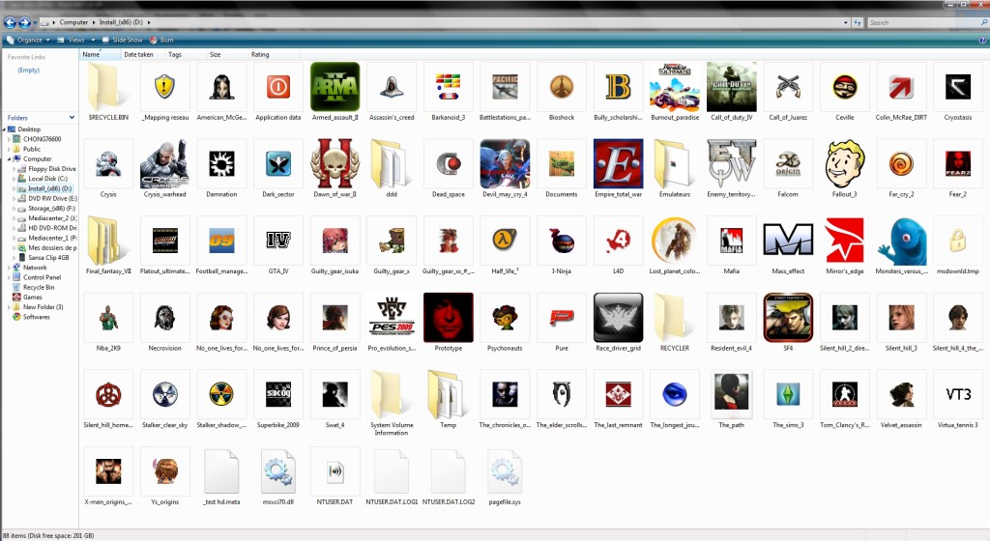Sort by the Name column header
This screenshot has width=990, height=541.
tap(100, 54)
